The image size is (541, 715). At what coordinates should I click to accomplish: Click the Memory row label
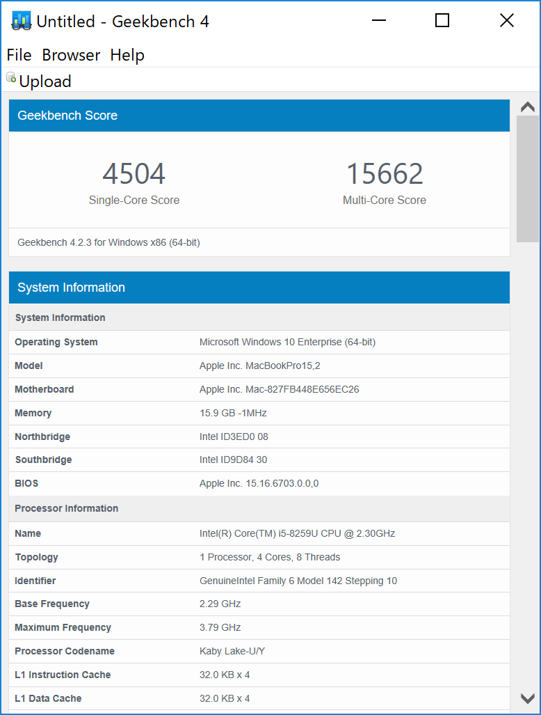point(33,414)
